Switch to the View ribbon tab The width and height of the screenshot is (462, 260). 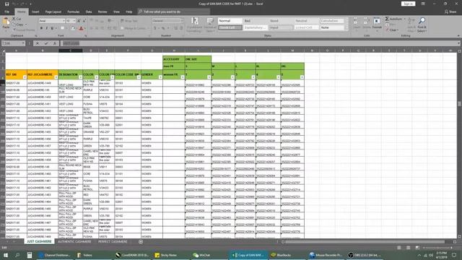[117, 12]
